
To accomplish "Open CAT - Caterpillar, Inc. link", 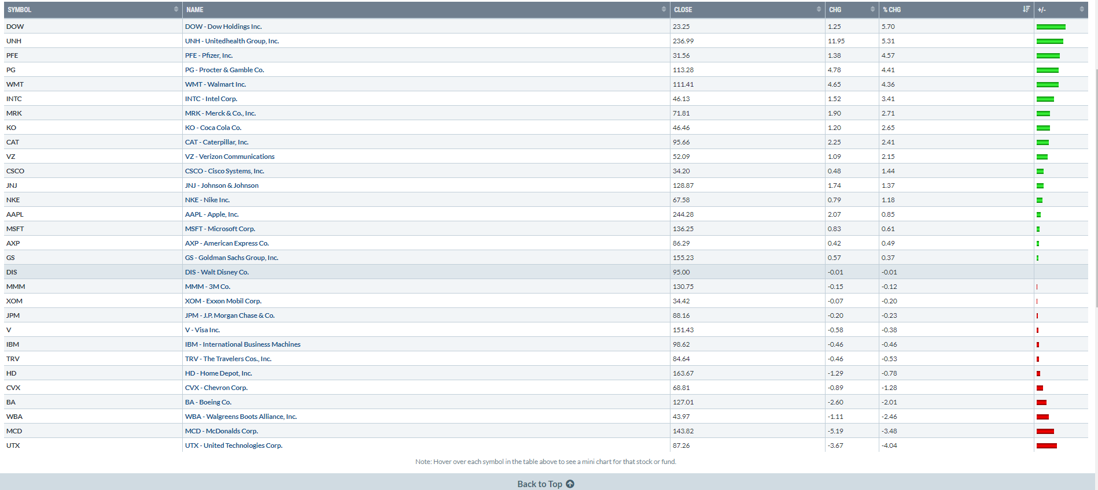I will tap(217, 142).
